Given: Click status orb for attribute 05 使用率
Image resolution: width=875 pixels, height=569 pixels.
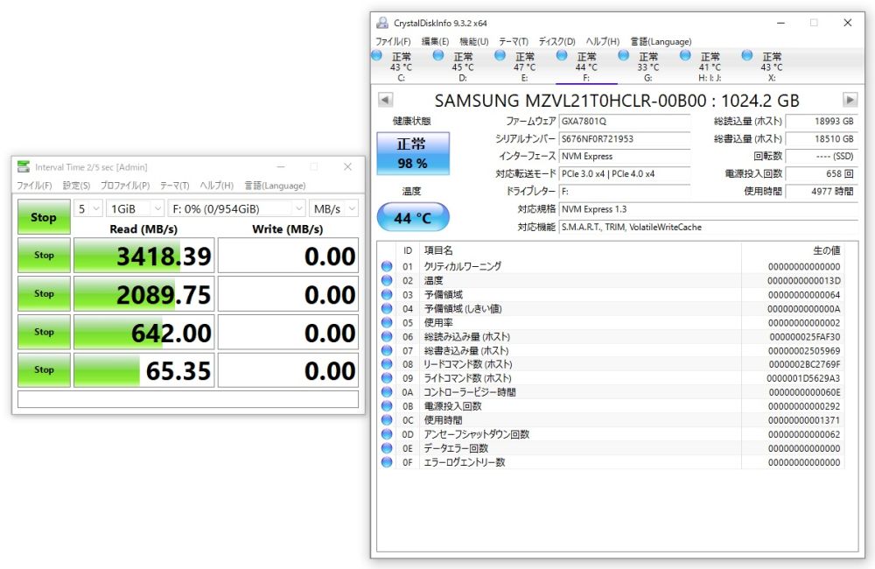Looking at the screenshot, I should coord(387,322).
